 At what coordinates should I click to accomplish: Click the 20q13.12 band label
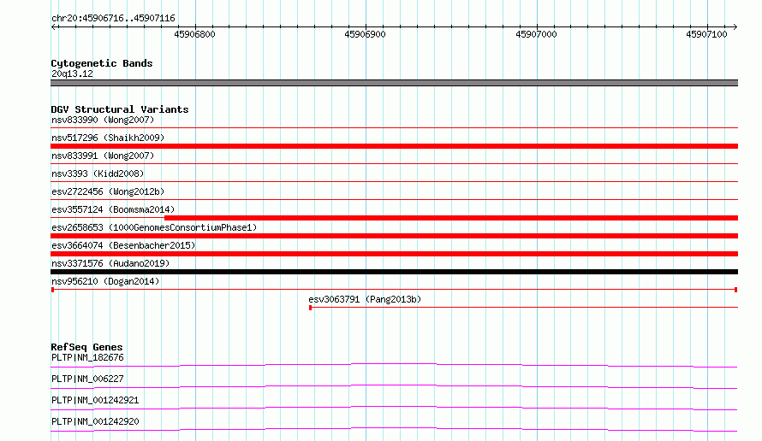point(72,73)
